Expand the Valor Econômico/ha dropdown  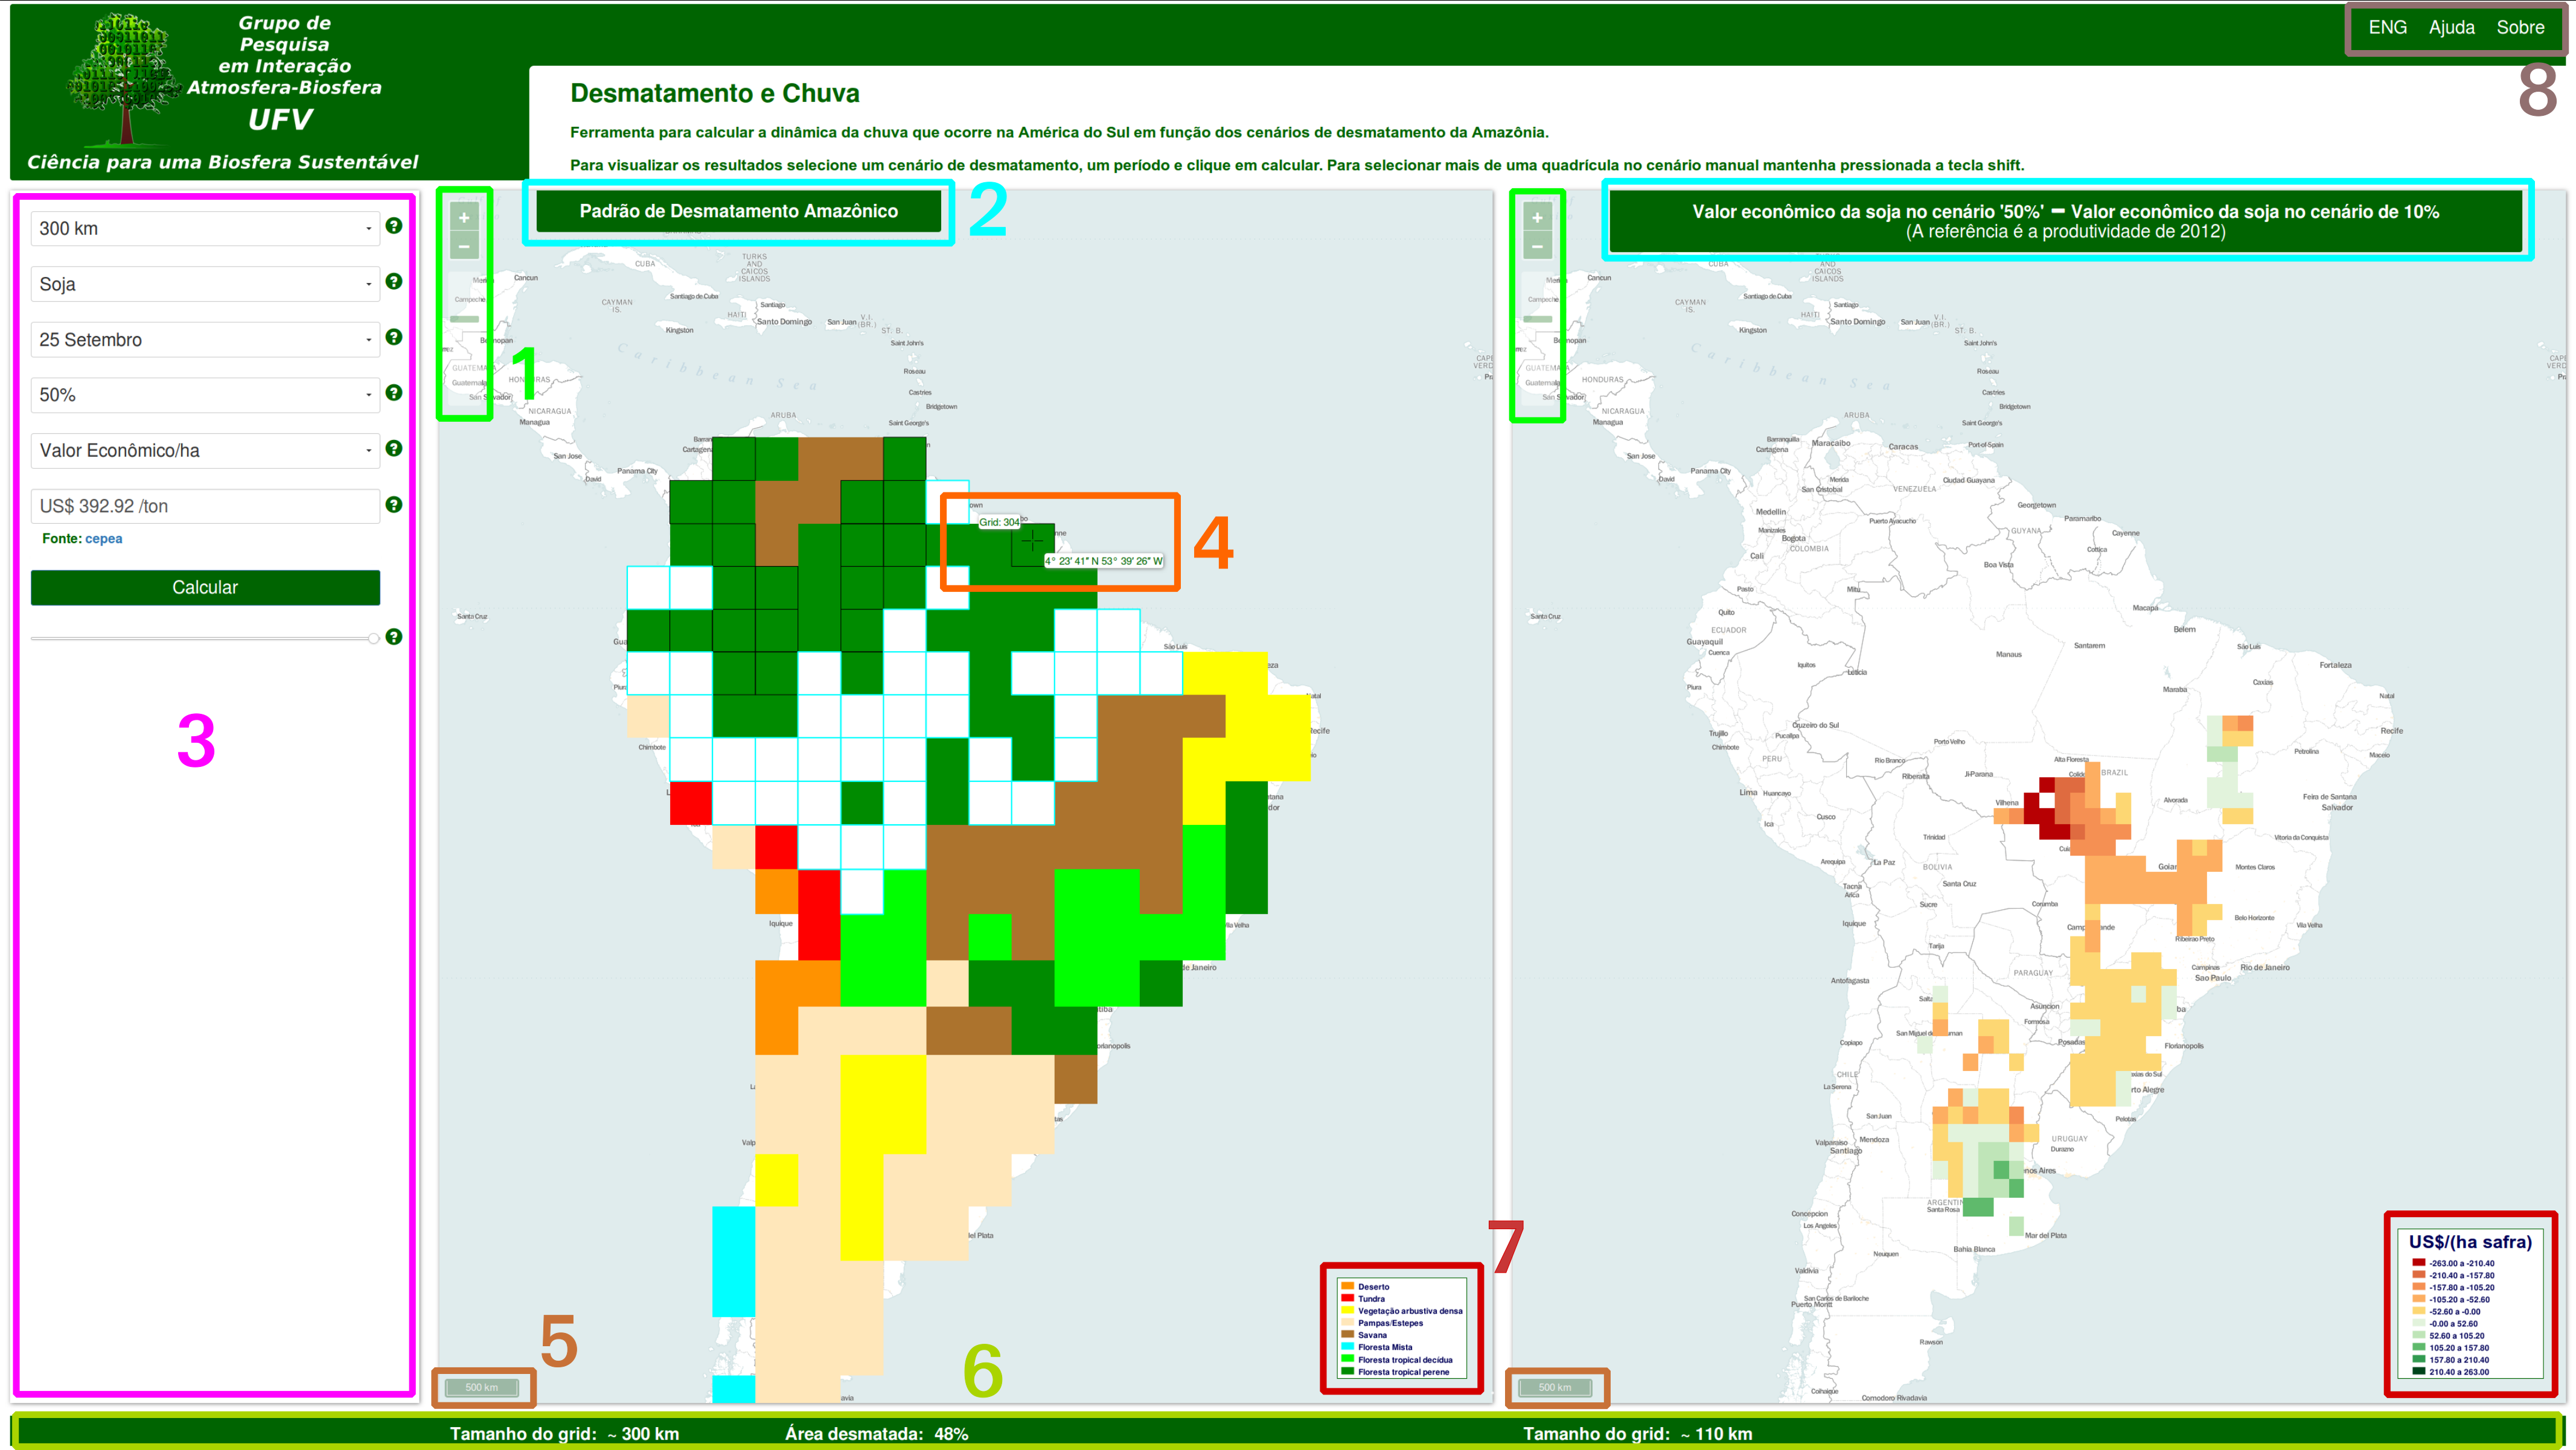(x=205, y=451)
